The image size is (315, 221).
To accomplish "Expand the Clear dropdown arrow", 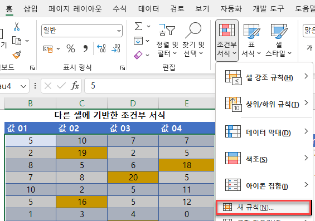I will [x=147, y=55].
